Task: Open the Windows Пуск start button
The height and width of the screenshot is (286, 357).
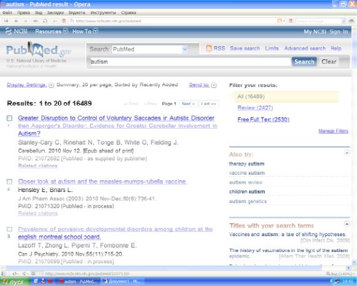Action: pyautogui.click(x=15, y=282)
